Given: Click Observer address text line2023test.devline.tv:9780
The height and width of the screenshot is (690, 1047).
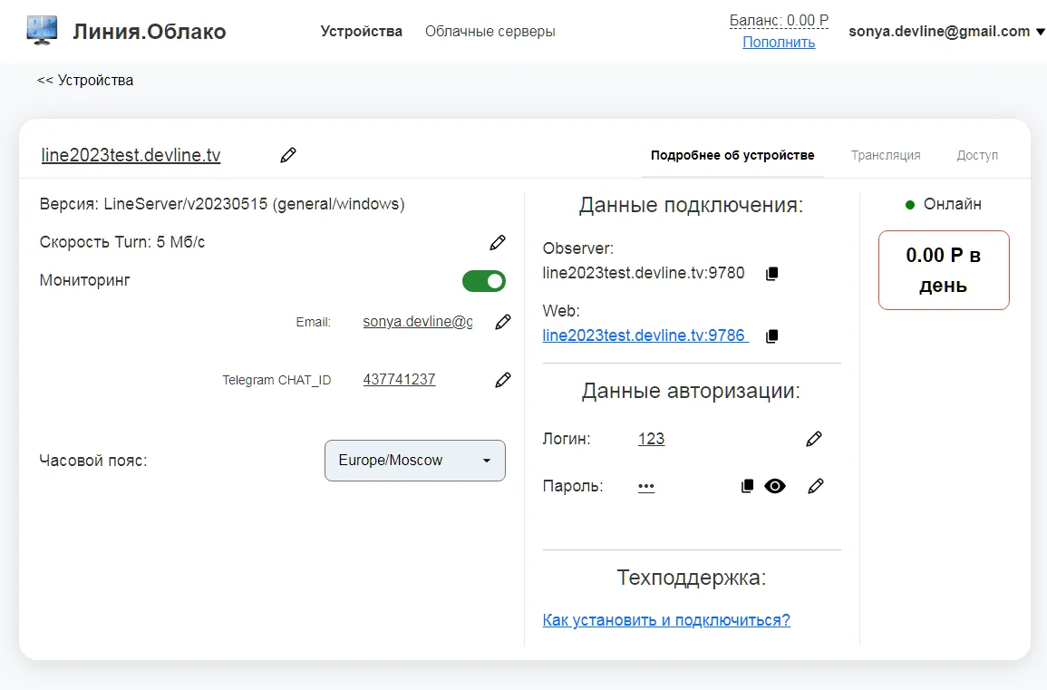Looking at the screenshot, I should pyautogui.click(x=643, y=273).
